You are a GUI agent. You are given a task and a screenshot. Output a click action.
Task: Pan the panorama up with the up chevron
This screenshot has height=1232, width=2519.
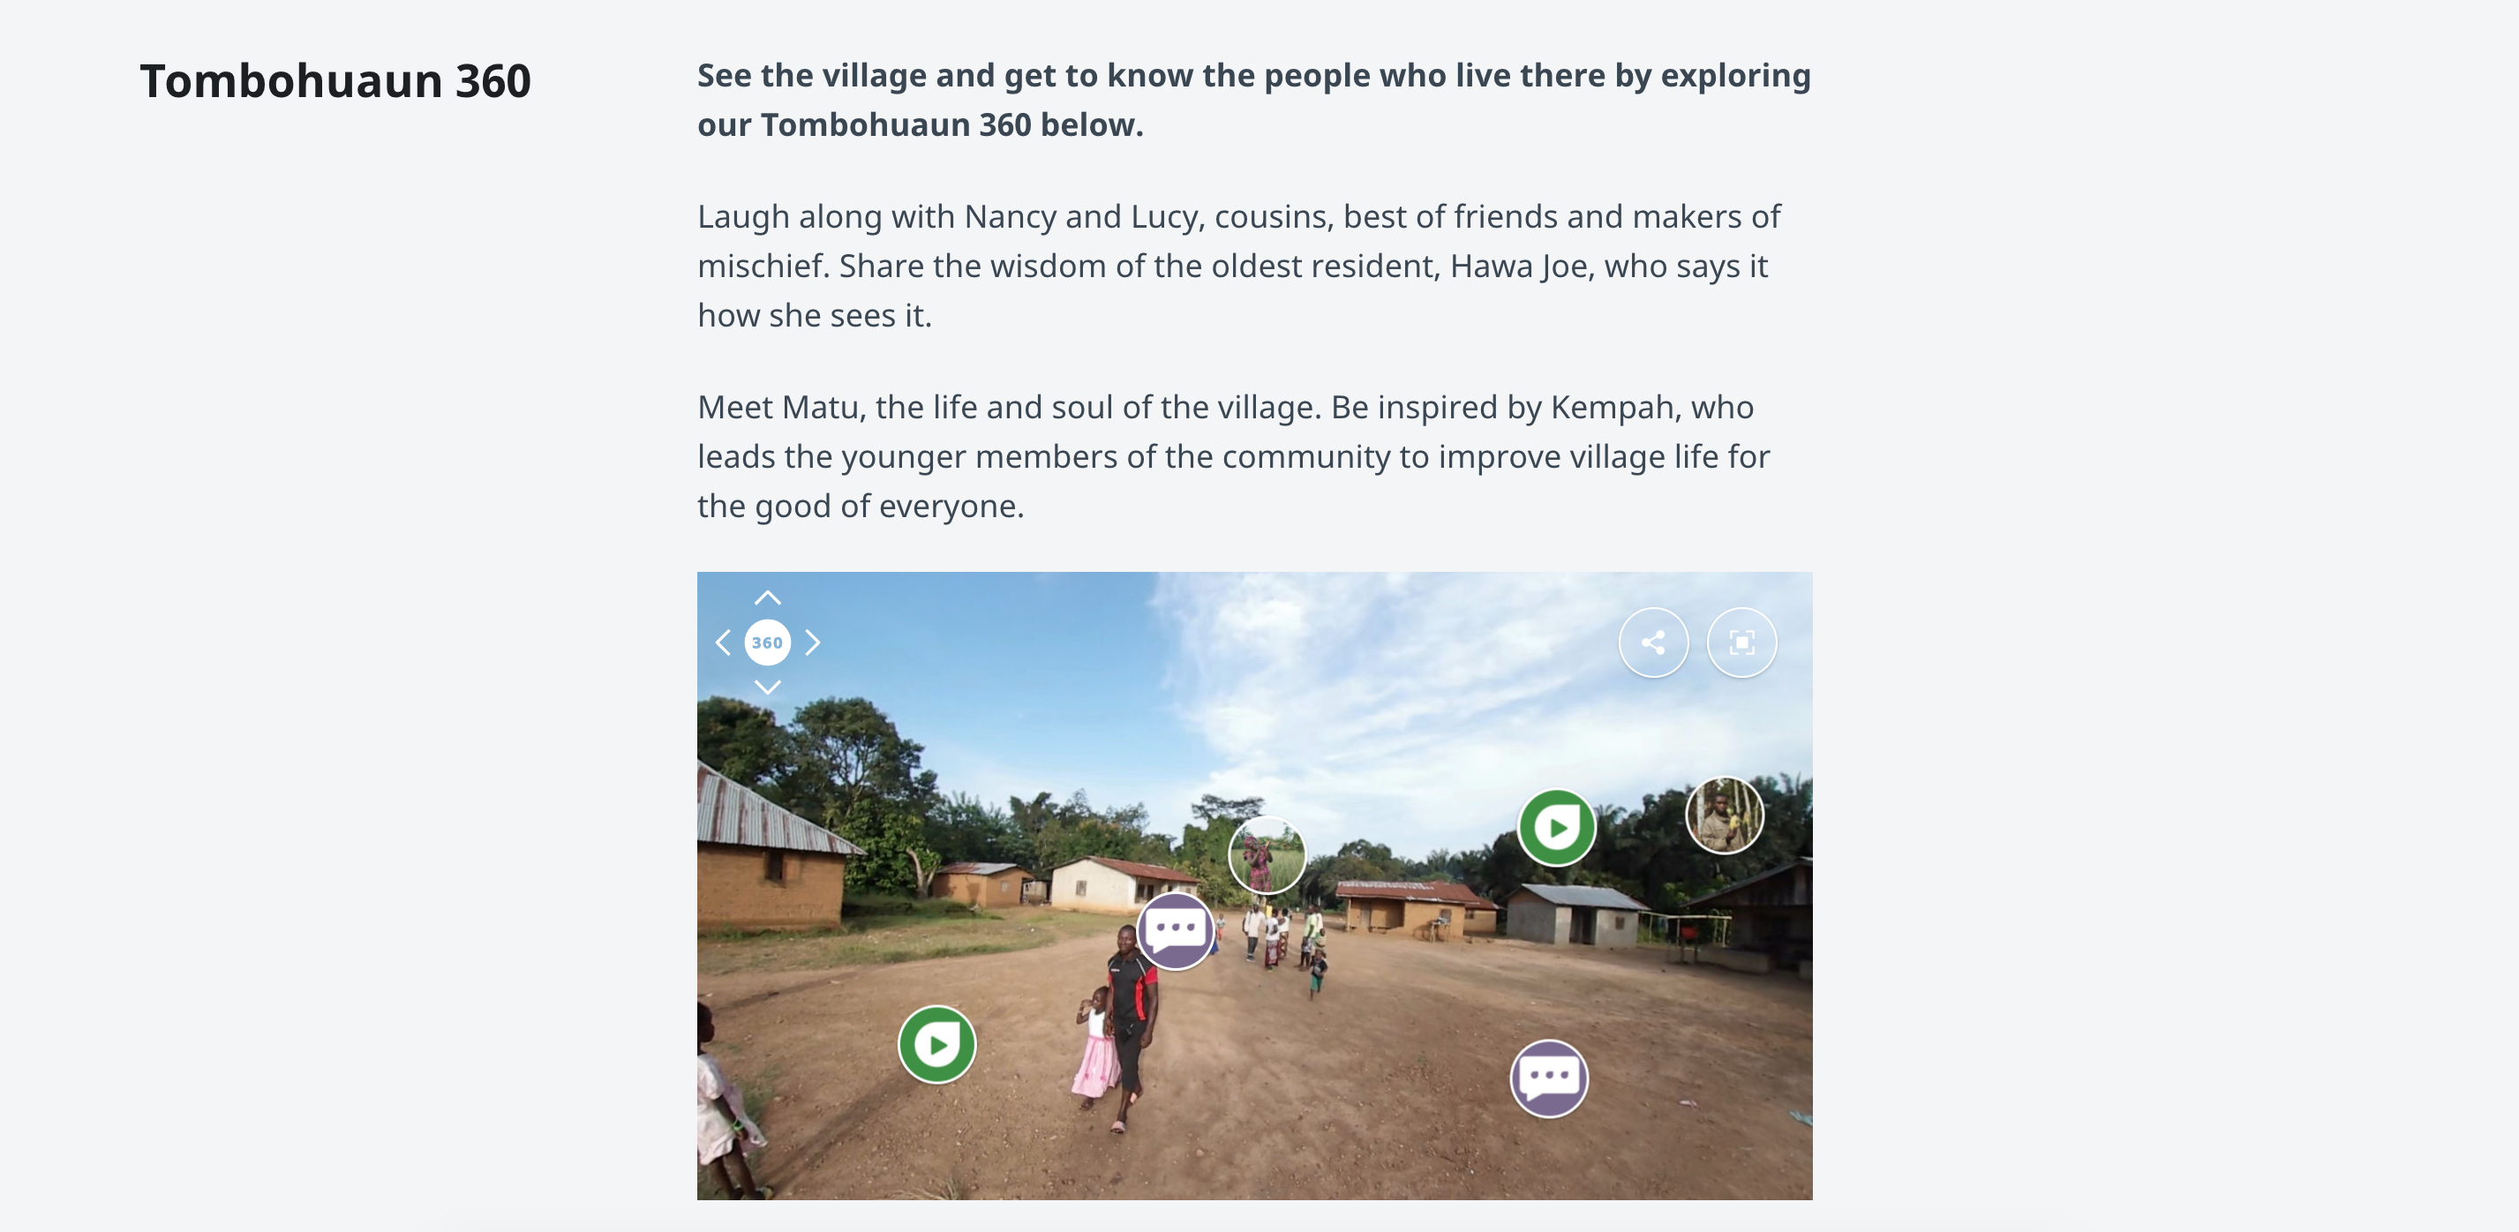768,598
